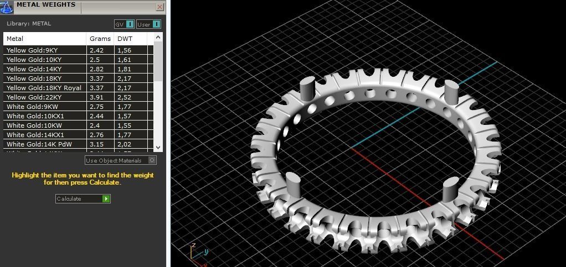Click the scroll up arrow in metal list
This screenshot has height=267, width=566.
coord(158,37)
